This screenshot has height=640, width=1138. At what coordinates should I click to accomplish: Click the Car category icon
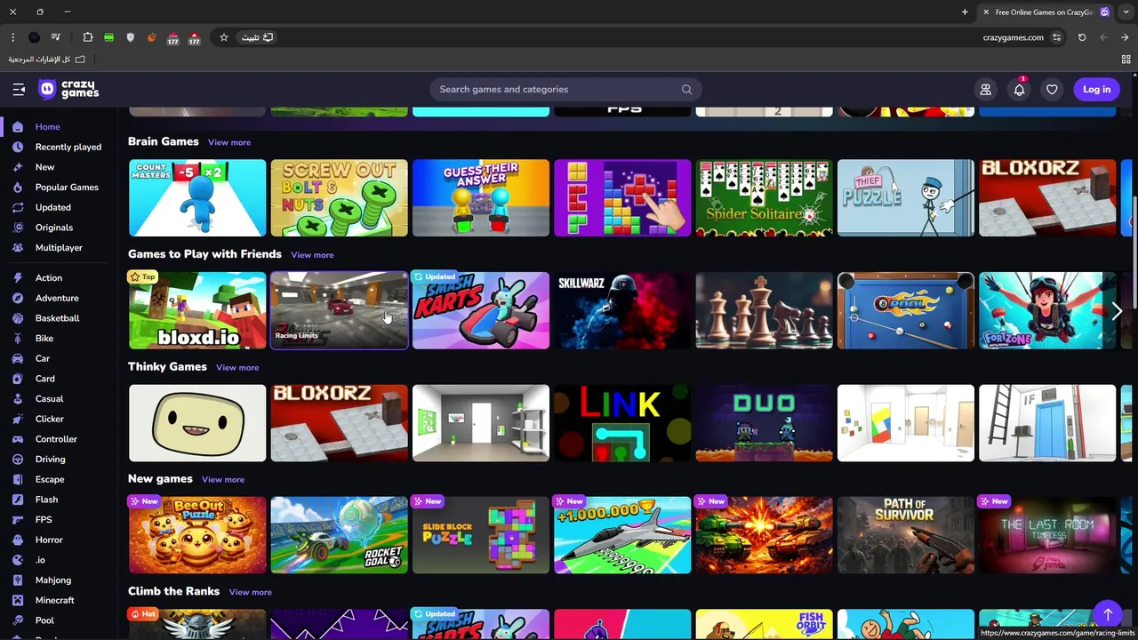tap(18, 358)
